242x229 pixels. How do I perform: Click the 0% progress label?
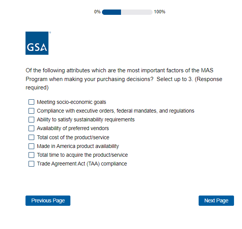coord(97,12)
